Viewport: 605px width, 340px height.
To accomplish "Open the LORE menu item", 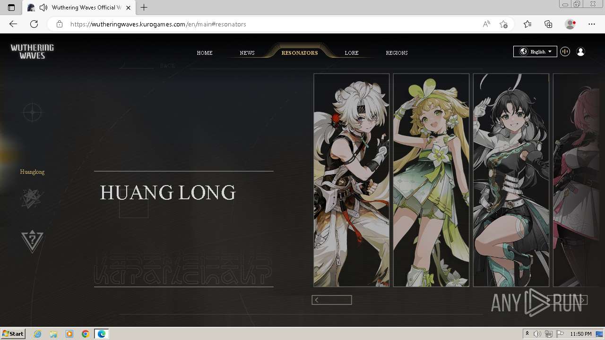I will click(x=352, y=53).
